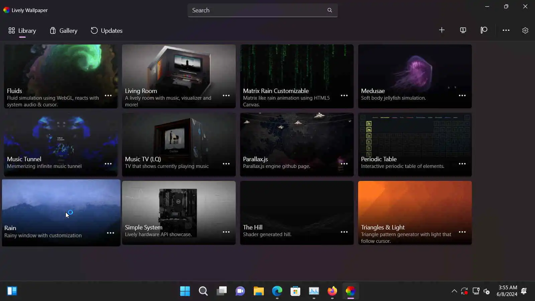
Task: Show hidden system tray icons
Action: (454, 291)
